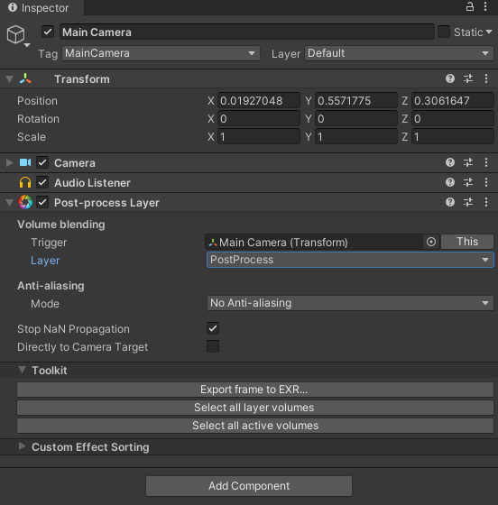Click the Position Z value field
The height and width of the screenshot is (505, 498).
(x=453, y=101)
